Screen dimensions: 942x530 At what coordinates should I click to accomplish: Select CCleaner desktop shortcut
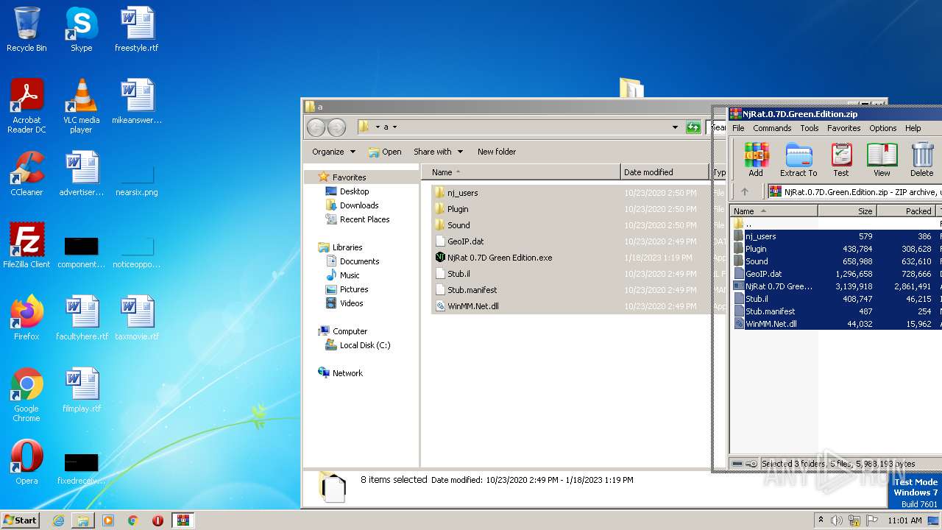(26, 174)
